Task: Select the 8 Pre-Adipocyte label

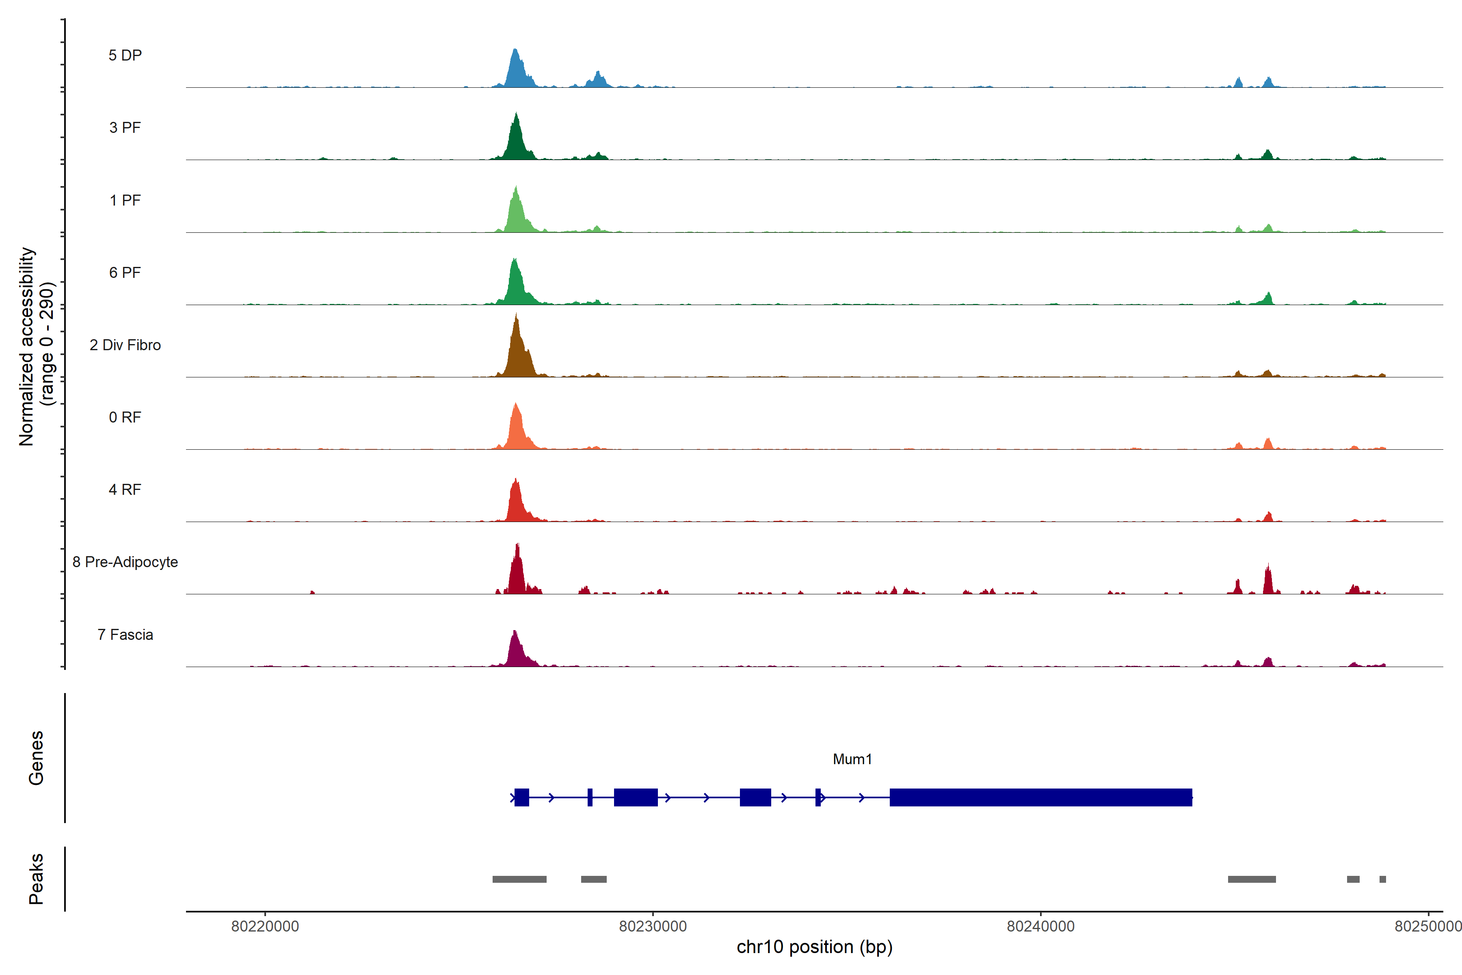Action: click(x=125, y=562)
